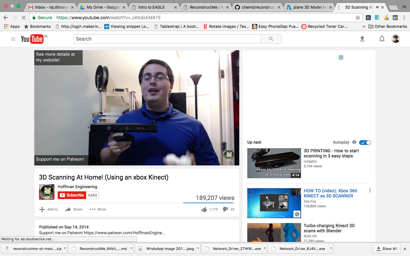Open the Patreon link in description
Image resolution: width=410 pixels, height=256 pixels.
click(x=125, y=233)
